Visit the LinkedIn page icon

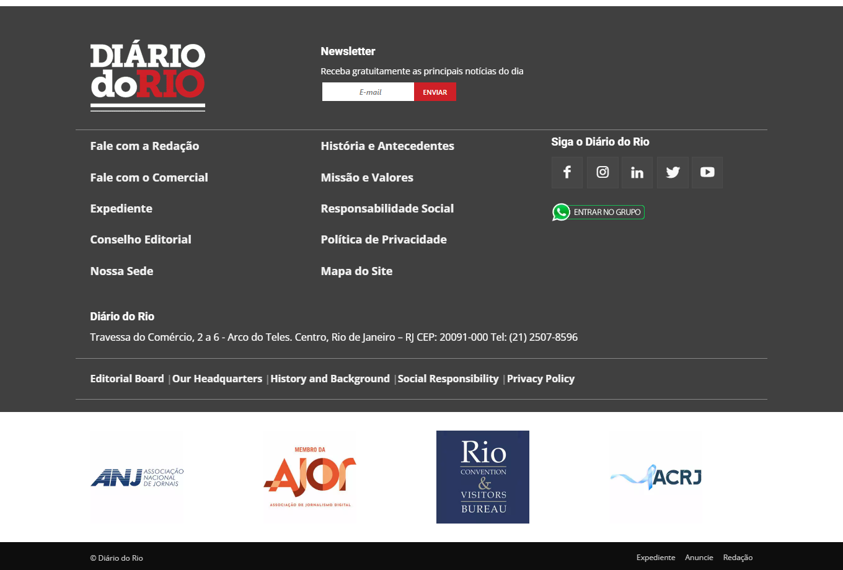coord(637,172)
